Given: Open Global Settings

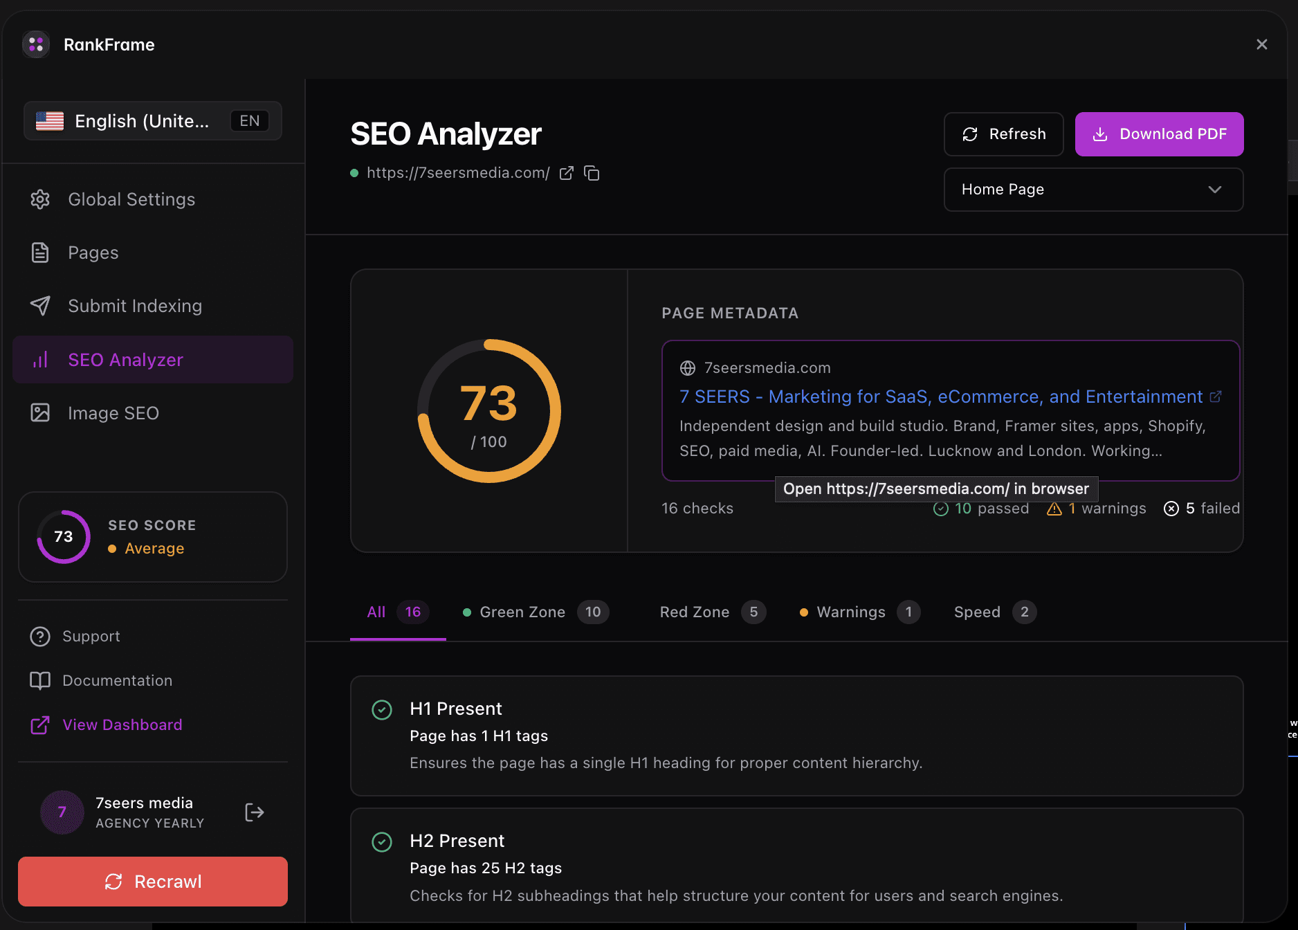Looking at the screenshot, I should click(153, 199).
